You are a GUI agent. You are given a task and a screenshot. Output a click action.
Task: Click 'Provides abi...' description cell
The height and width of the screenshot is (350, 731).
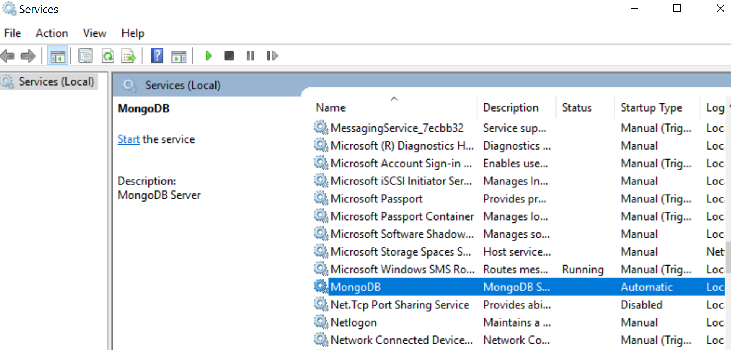click(517, 305)
